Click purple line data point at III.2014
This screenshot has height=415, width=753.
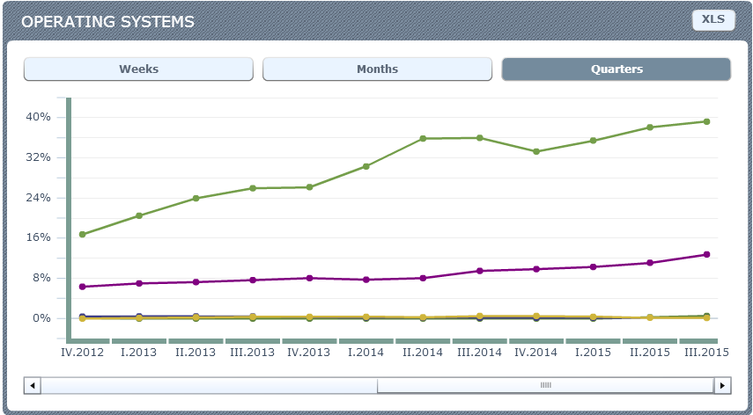pyautogui.click(x=480, y=271)
